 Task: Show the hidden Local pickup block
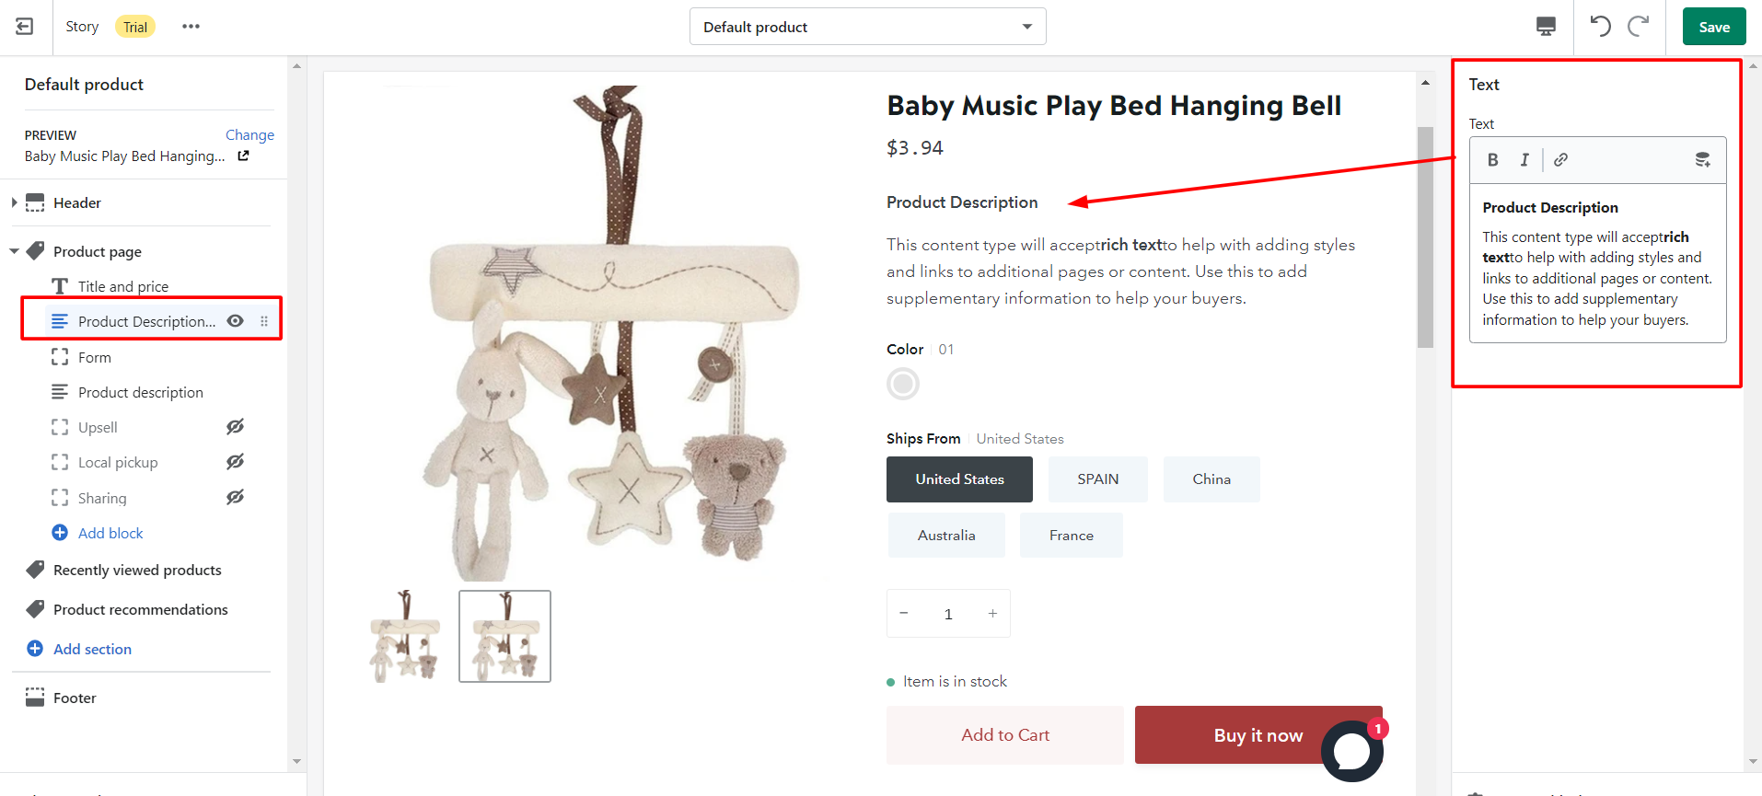236,462
